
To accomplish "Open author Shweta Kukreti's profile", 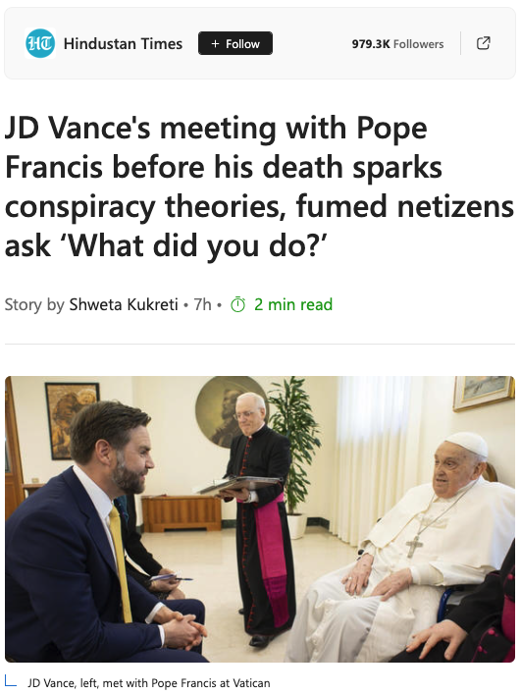I will (124, 304).
